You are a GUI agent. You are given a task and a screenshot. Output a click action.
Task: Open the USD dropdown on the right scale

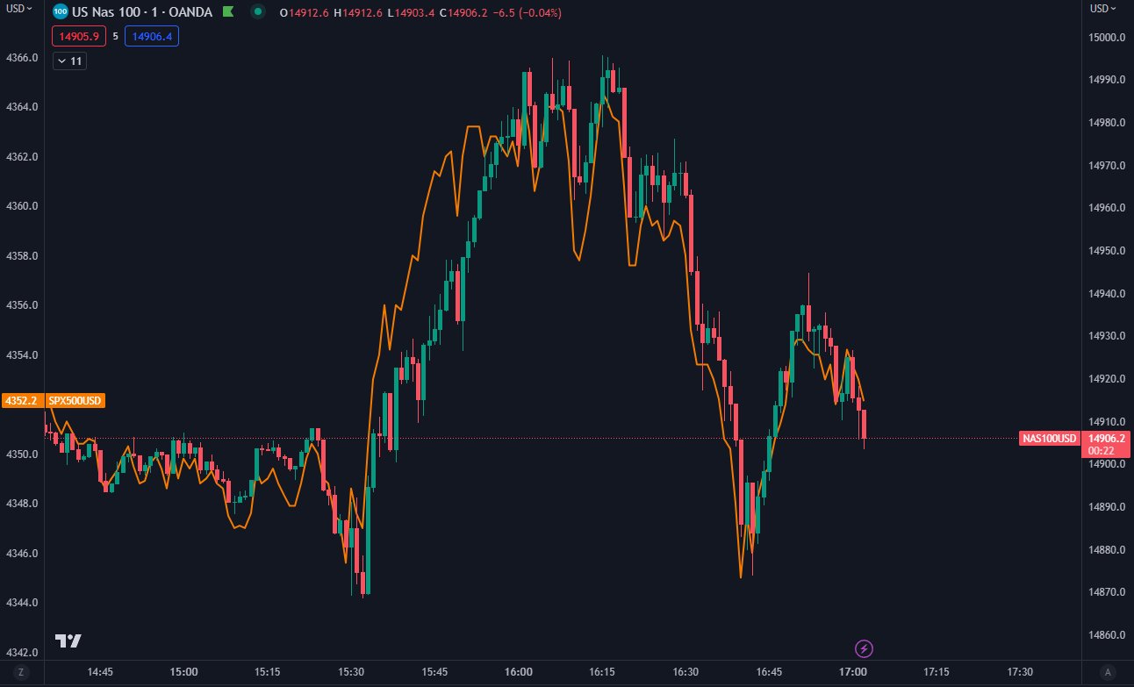(x=1104, y=8)
